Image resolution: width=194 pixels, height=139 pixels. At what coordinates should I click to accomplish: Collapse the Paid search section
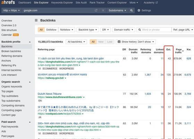coord(30,122)
